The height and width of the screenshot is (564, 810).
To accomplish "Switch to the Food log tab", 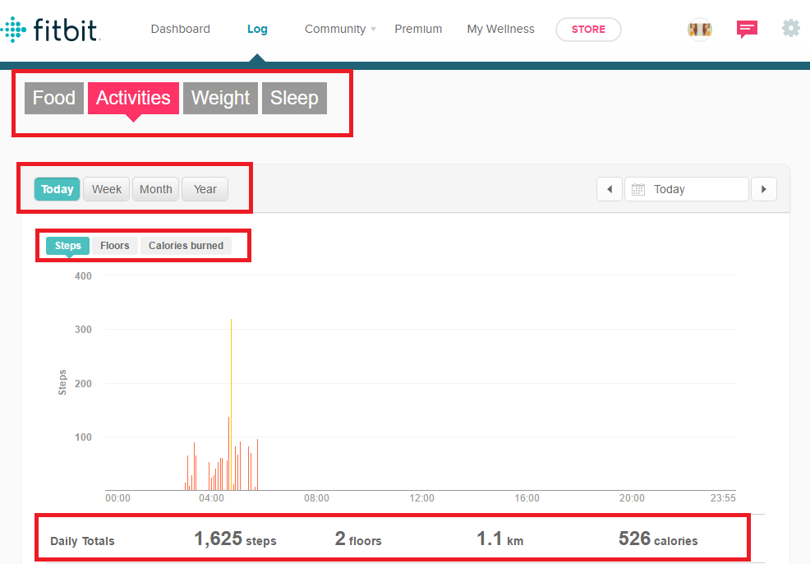I will tap(54, 98).
